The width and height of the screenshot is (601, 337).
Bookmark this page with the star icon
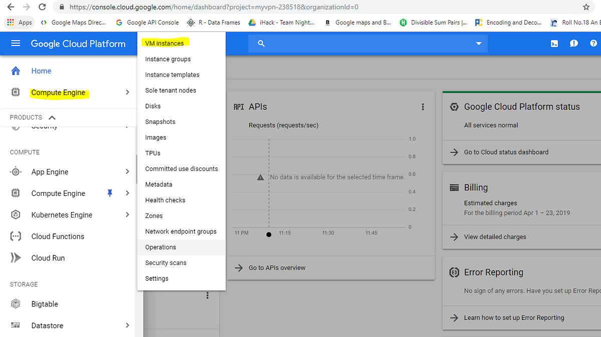pos(586,7)
